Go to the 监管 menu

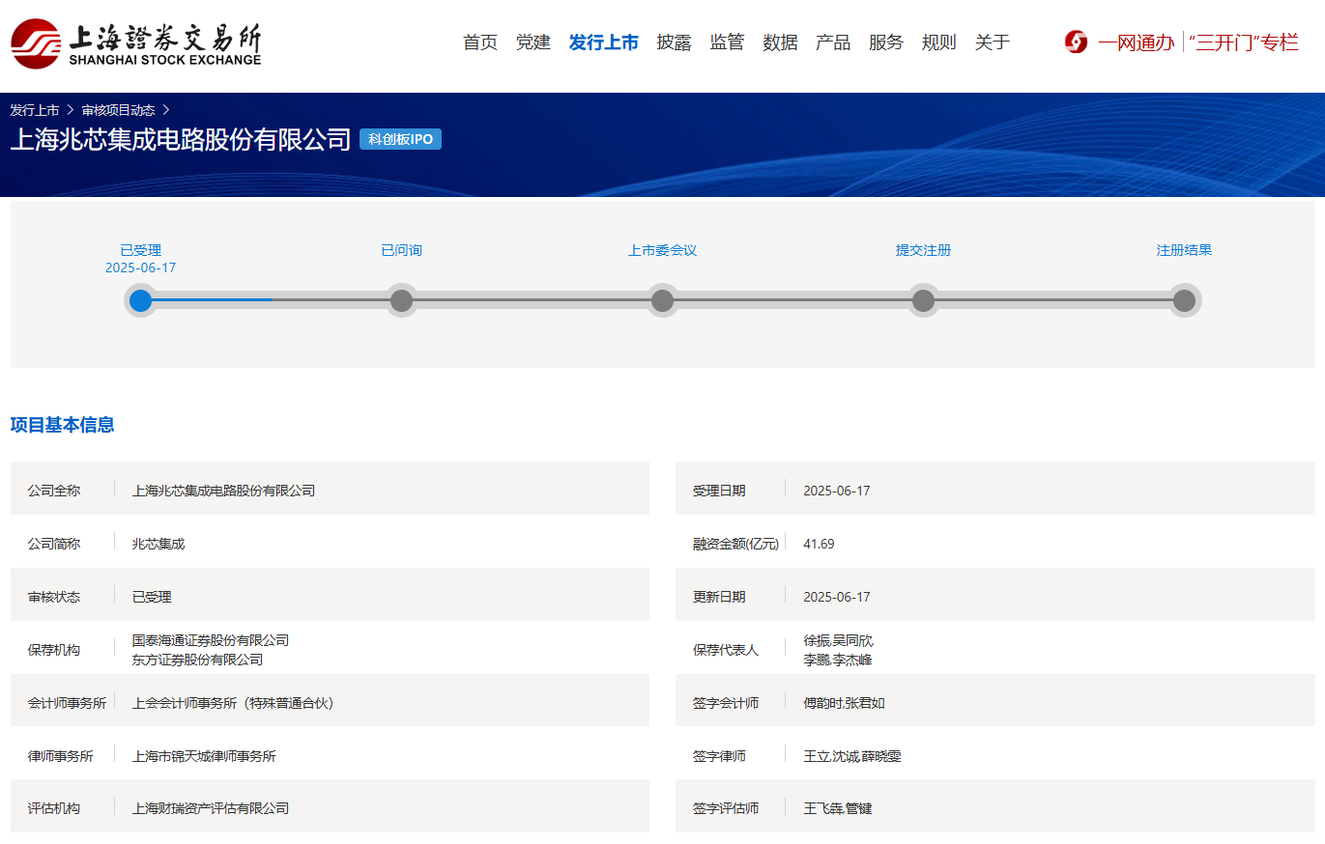pos(727,42)
